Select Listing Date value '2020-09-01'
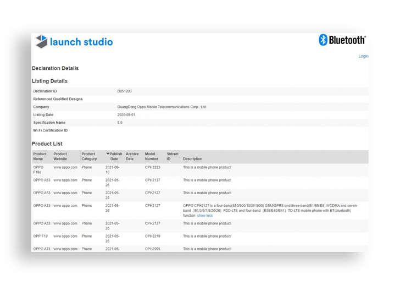The image size is (400, 285). click(x=126, y=115)
